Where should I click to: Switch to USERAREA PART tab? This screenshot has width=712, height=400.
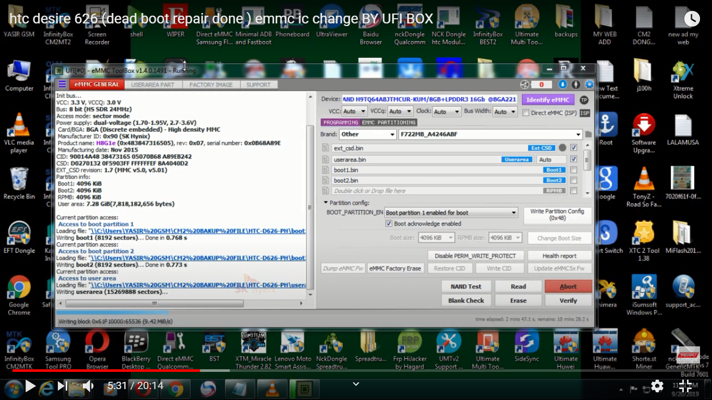pyautogui.click(x=153, y=84)
